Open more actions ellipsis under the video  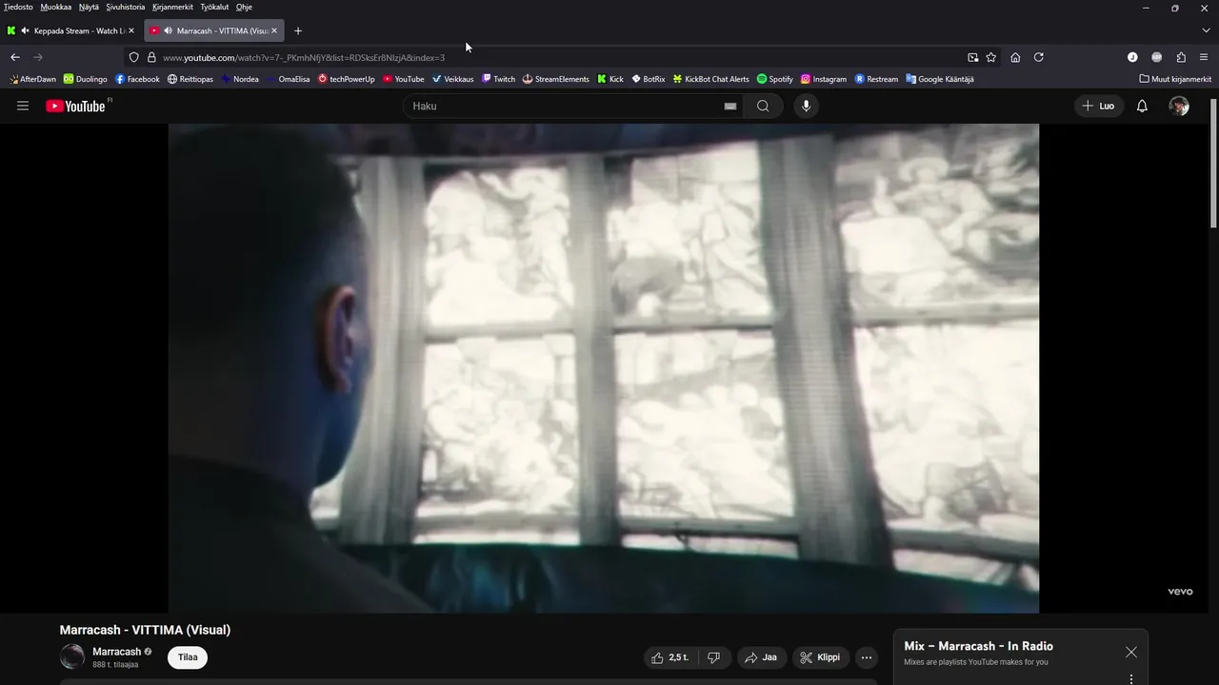[x=866, y=657]
